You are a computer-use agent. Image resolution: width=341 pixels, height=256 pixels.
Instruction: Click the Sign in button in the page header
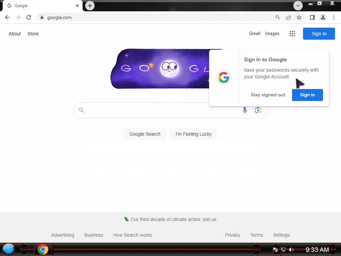[x=319, y=34]
